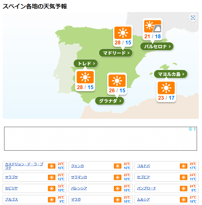Open the バレンシア city link
202x205 pixels.
(79, 189)
